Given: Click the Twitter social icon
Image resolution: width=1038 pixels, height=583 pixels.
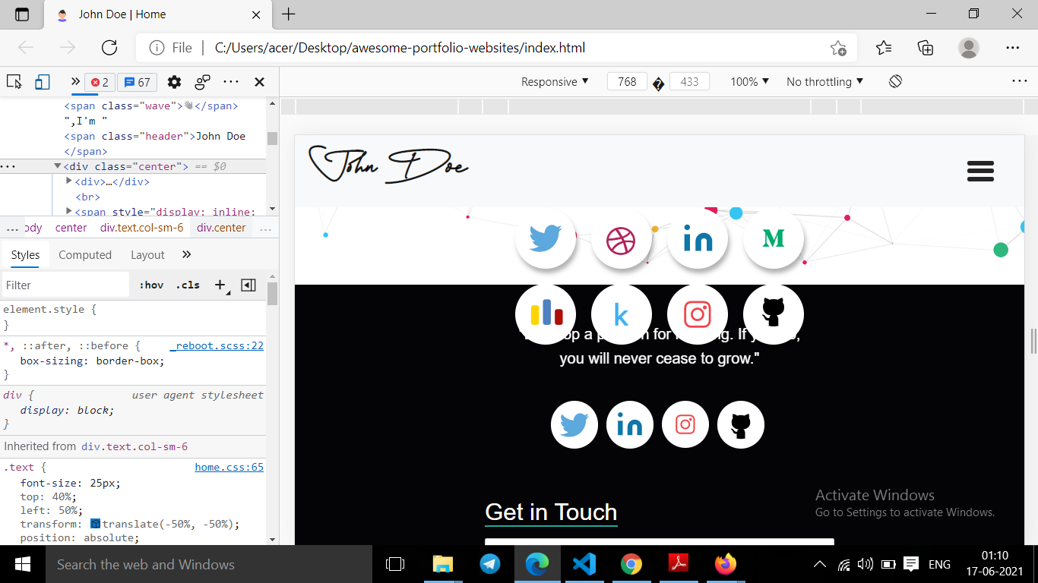Looking at the screenshot, I should (546, 238).
